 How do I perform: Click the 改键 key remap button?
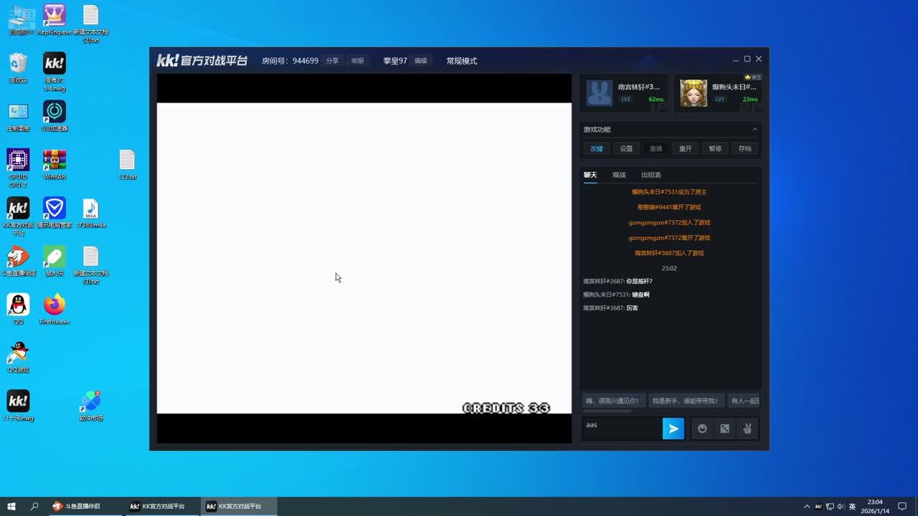(597, 149)
